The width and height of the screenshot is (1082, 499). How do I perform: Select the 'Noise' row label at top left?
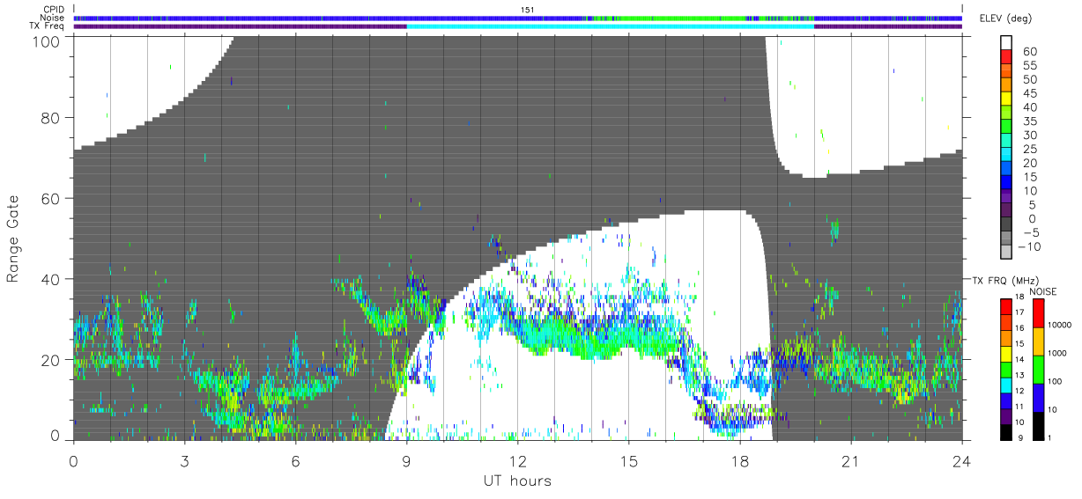(52, 18)
